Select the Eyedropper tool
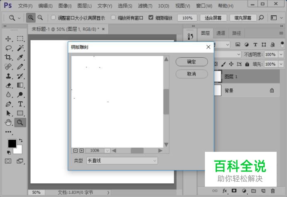The image size is (287, 197). (20, 57)
